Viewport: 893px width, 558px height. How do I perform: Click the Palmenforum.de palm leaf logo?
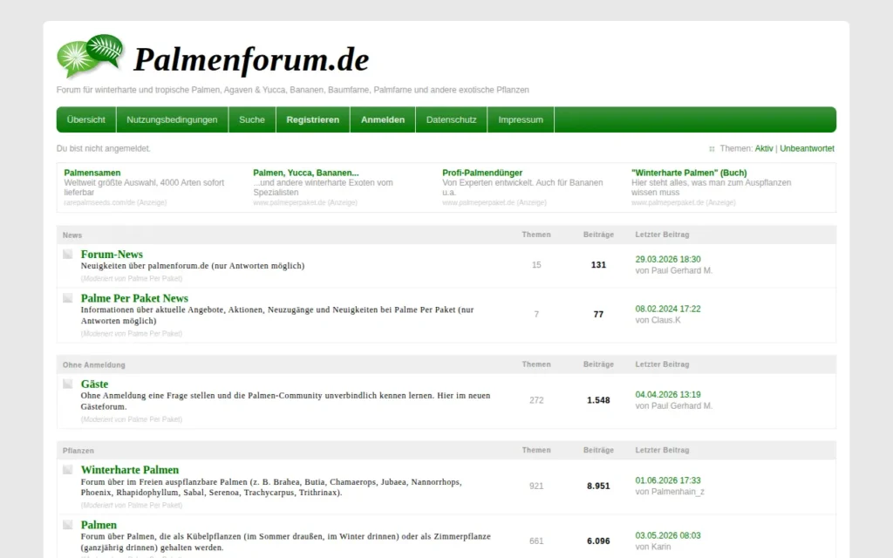[x=91, y=55]
